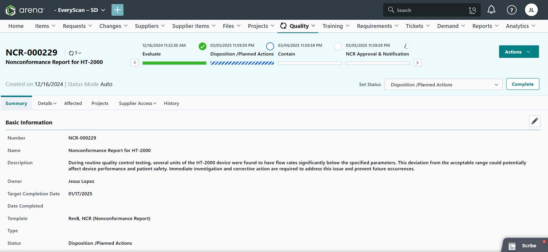Click the advanced search icon in search bar
The height and width of the screenshot is (252, 548).
point(472,10)
